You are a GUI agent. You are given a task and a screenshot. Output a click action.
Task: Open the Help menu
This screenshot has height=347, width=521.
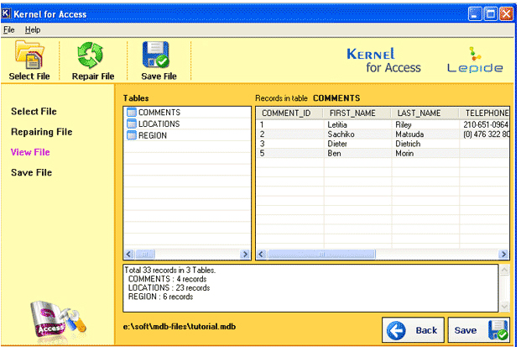[x=33, y=30]
